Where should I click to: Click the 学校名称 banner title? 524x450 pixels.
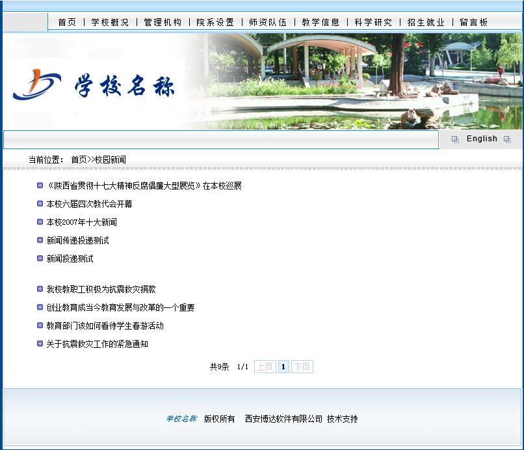[x=124, y=86]
